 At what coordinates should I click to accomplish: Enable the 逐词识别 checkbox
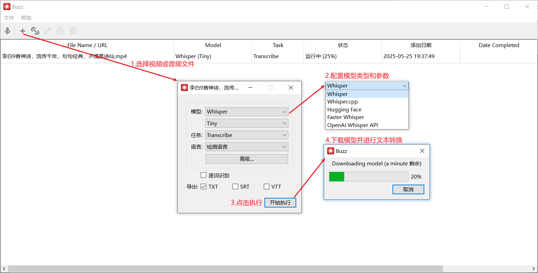point(203,175)
